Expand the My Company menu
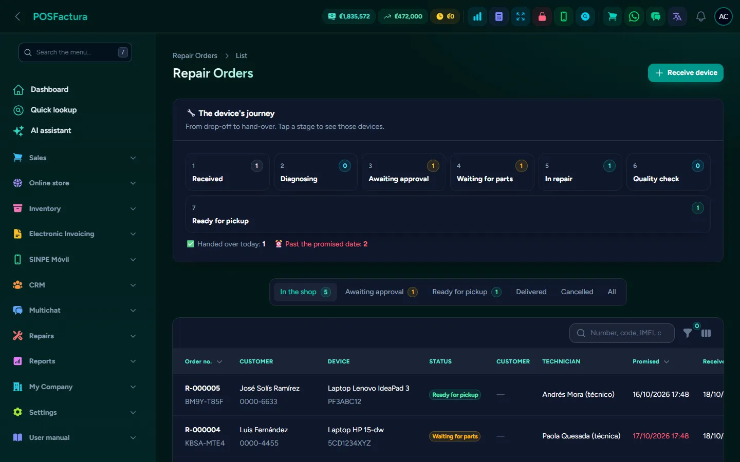740x462 pixels. (x=75, y=387)
